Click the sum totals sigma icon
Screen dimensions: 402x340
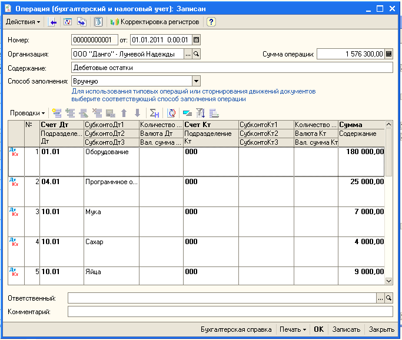tap(154, 113)
